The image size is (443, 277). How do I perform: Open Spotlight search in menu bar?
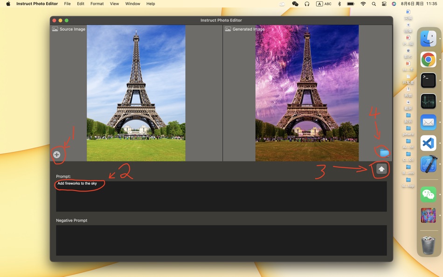coord(374,4)
